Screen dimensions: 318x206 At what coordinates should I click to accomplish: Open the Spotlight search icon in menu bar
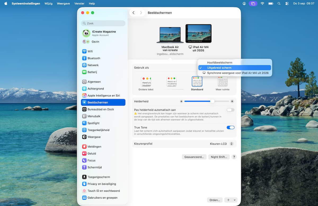tap(279, 3)
